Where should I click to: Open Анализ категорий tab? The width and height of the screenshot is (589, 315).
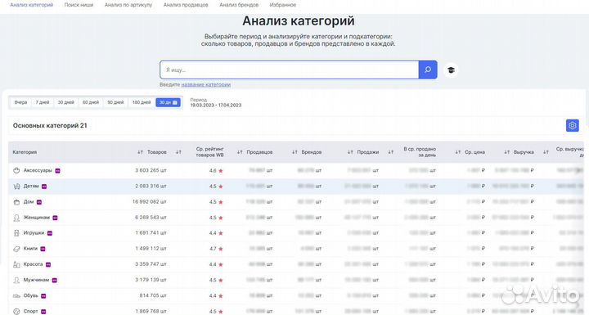pyautogui.click(x=32, y=5)
